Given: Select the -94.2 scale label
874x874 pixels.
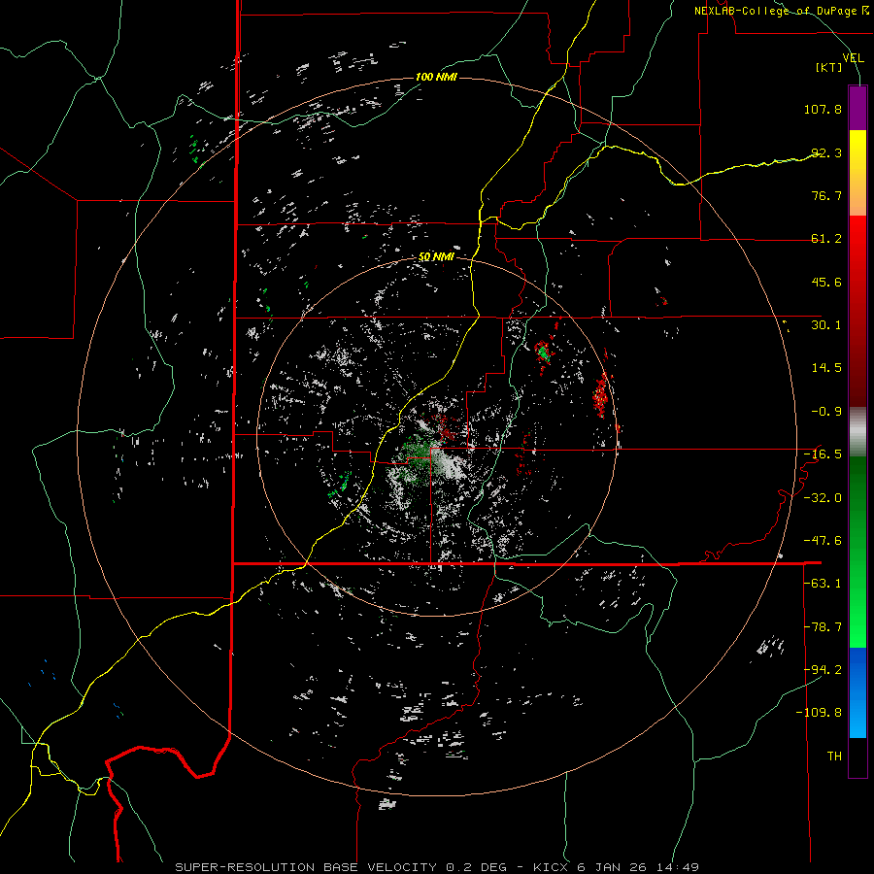Looking at the screenshot, I should (823, 670).
